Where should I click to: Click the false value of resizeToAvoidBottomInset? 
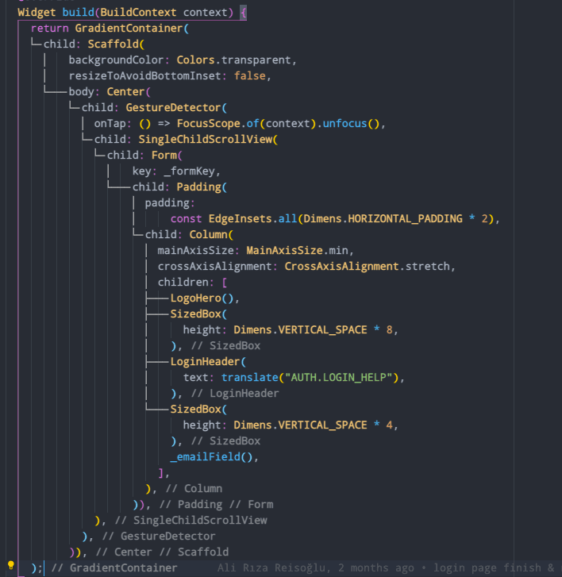pyautogui.click(x=249, y=76)
